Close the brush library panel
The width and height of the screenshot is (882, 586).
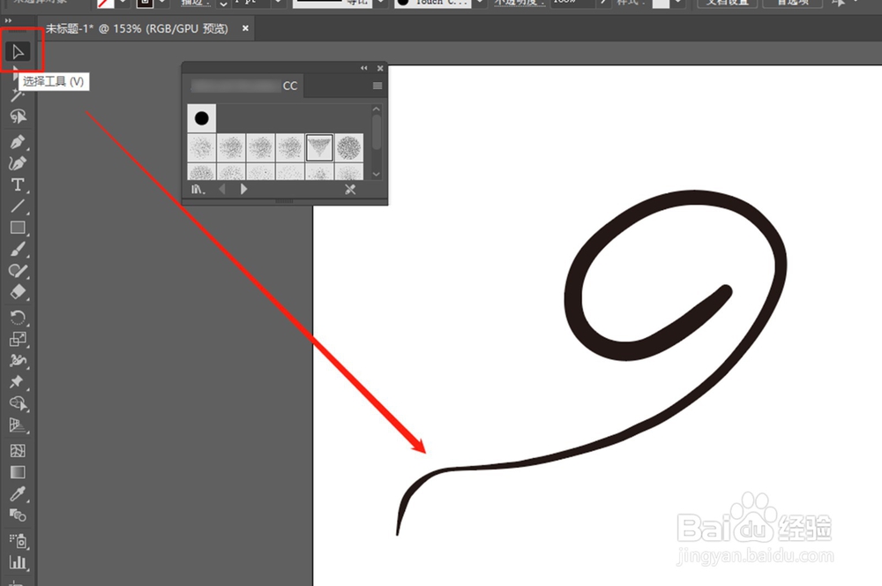pyautogui.click(x=380, y=68)
